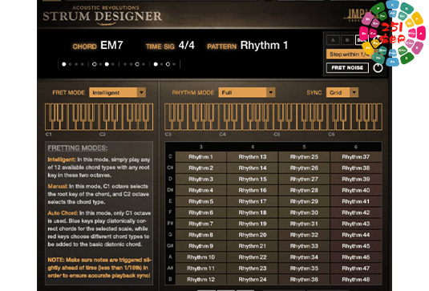The height and width of the screenshot is (291, 429).
Task: Select the A strum mode button
Action: [333, 40]
